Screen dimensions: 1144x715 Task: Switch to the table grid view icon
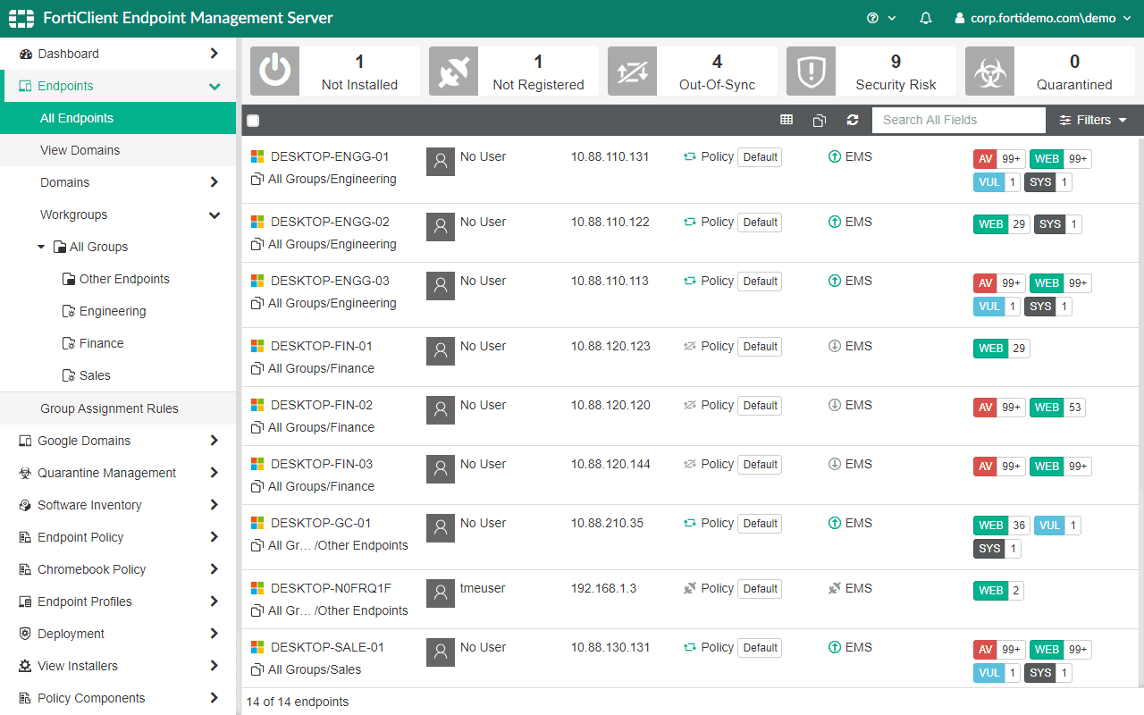786,120
